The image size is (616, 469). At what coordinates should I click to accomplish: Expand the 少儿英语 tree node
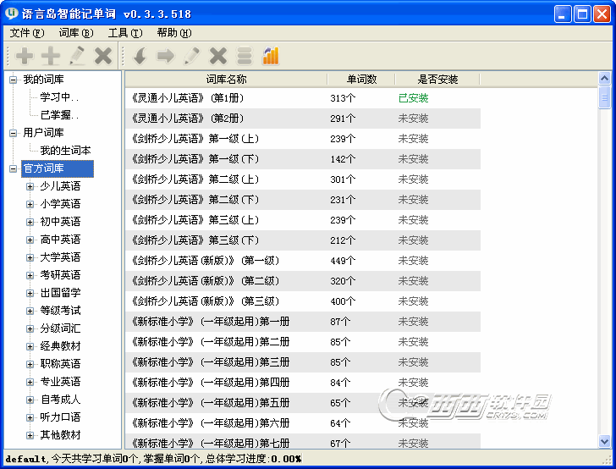tap(30, 186)
